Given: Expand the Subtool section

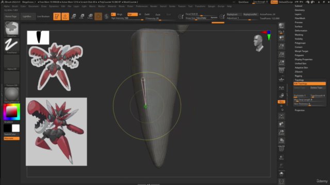Looking at the screenshot, I should click(299, 6).
